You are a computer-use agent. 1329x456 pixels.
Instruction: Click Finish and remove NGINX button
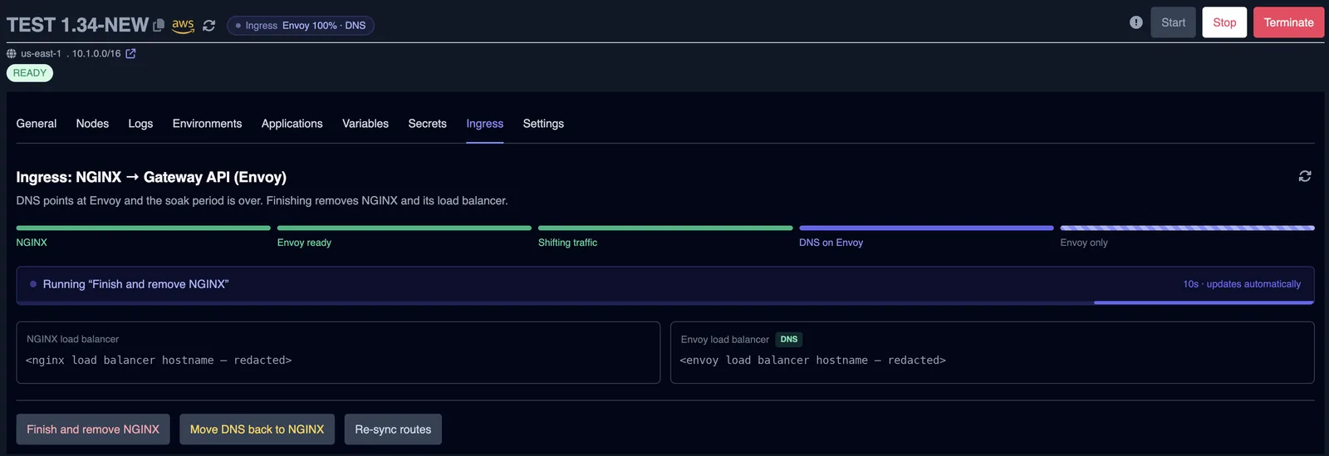[93, 429]
